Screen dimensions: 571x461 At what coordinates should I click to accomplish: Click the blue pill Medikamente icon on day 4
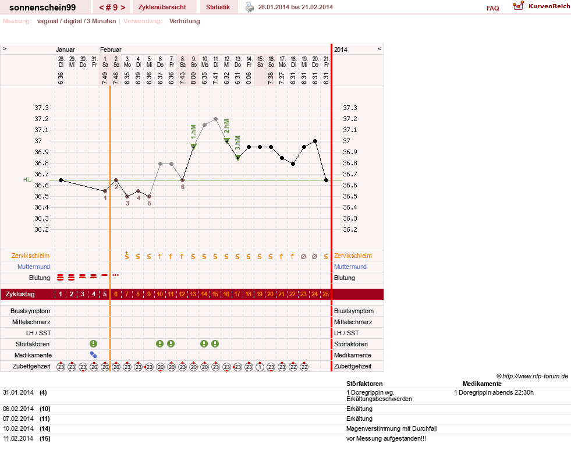tap(94, 354)
